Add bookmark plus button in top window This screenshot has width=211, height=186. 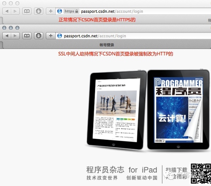(x=51, y=11)
